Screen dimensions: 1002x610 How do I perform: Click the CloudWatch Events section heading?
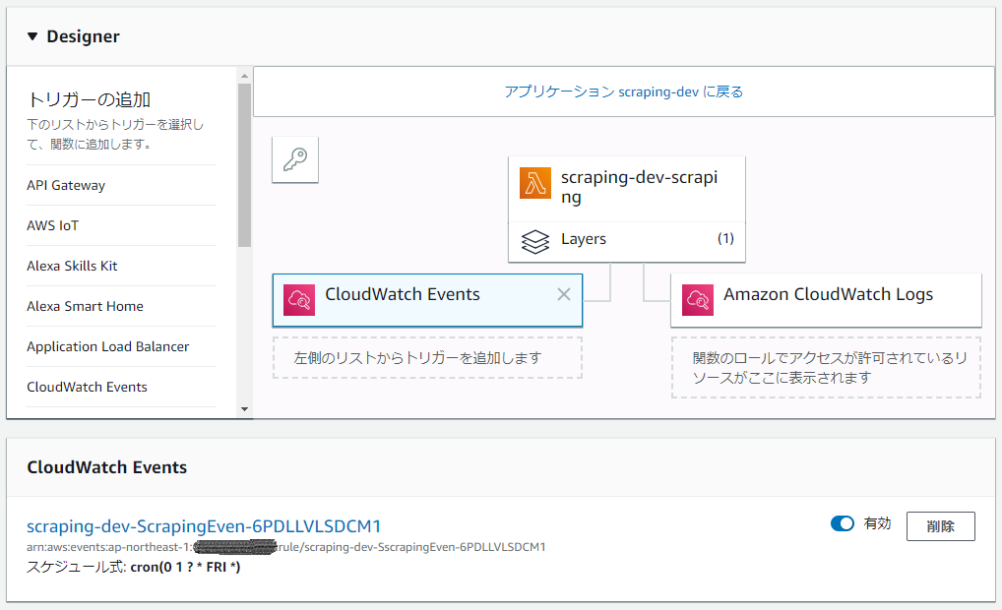coord(106,467)
